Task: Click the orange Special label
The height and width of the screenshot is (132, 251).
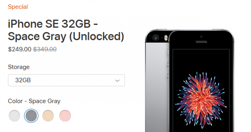Action: click(x=18, y=7)
